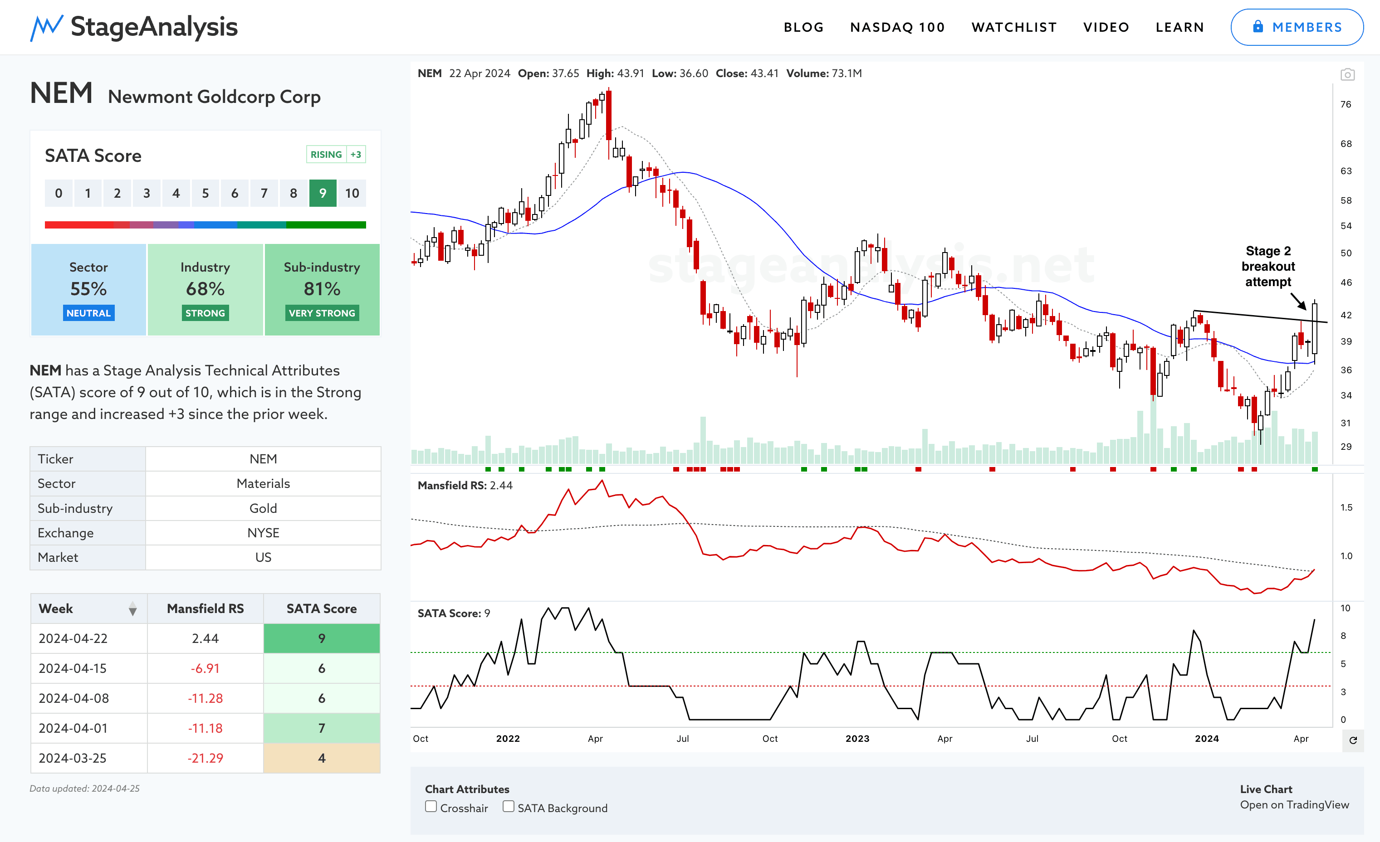Click the Volume: 73.1M value

pos(823,73)
